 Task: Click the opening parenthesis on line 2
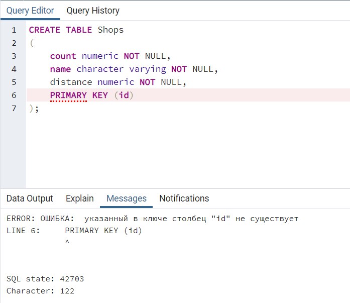pyautogui.click(x=32, y=43)
